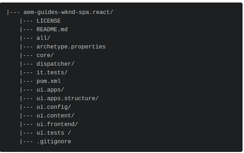Click the archetype.properties file name
The height and width of the screenshot is (153, 244).
[71, 47]
